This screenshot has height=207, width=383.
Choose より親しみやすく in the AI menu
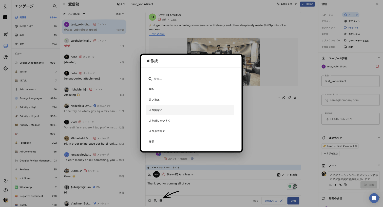coord(190,121)
